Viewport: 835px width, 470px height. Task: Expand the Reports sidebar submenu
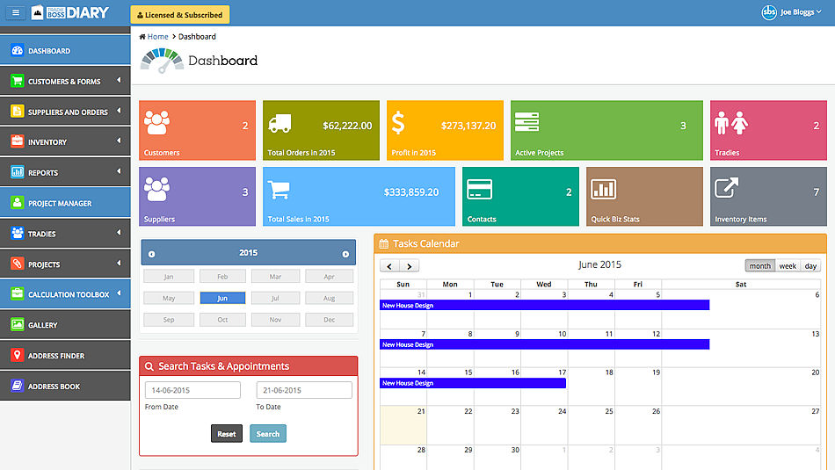click(65, 173)
